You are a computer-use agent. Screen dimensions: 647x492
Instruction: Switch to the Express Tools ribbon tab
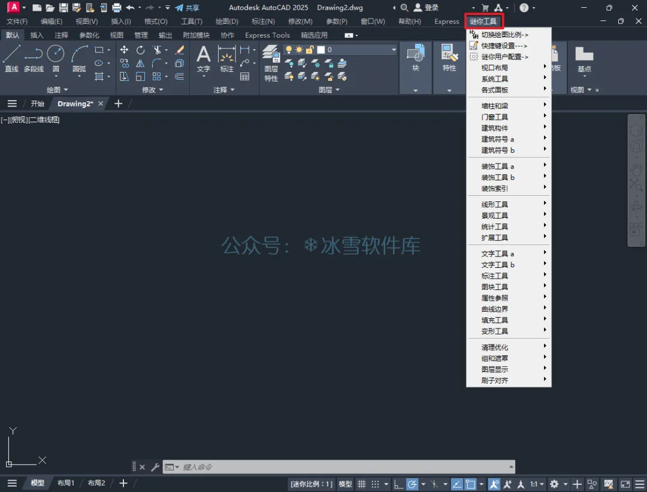click(x=267, y=35)
